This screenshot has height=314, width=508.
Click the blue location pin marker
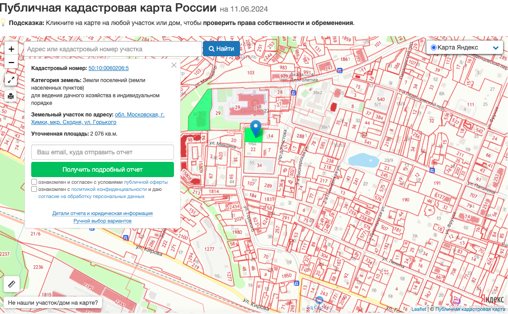256,128
